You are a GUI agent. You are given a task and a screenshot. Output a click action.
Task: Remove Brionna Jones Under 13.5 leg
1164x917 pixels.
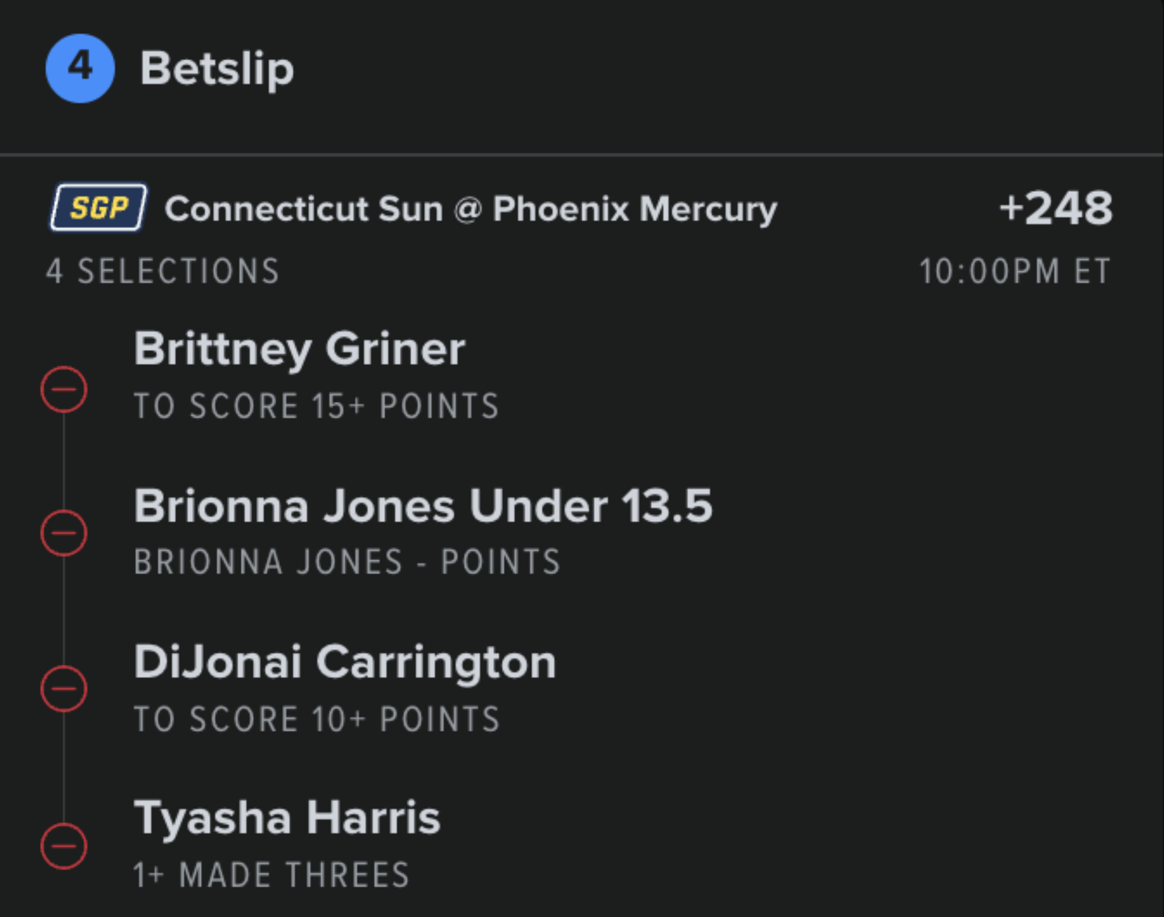(x=64, y=533)
